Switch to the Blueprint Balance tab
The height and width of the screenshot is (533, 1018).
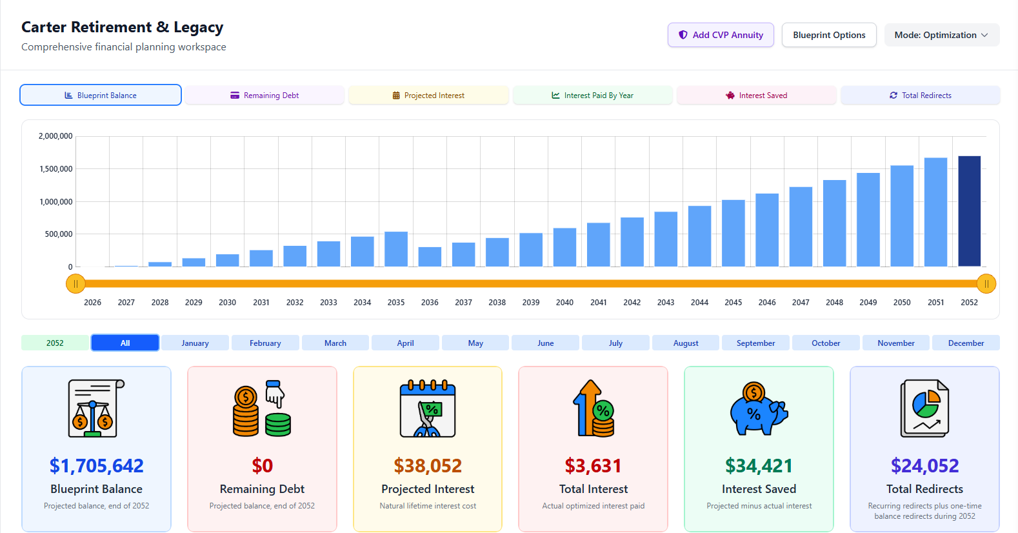pyautogui.click(x=101, y=95)
